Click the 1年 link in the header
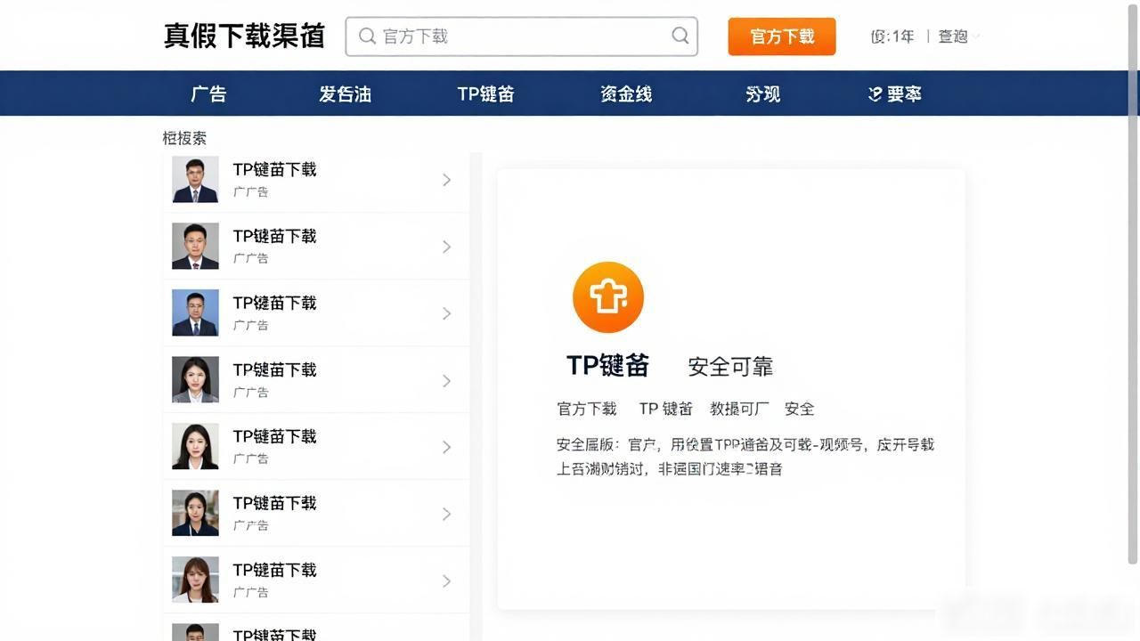 click(893, 37)
